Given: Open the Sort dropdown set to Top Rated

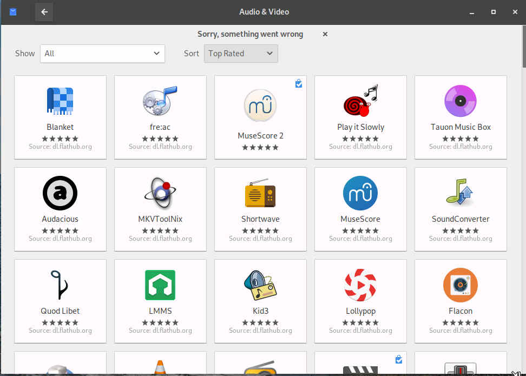Looking at the screenshot, I should (x=240, y=54).
